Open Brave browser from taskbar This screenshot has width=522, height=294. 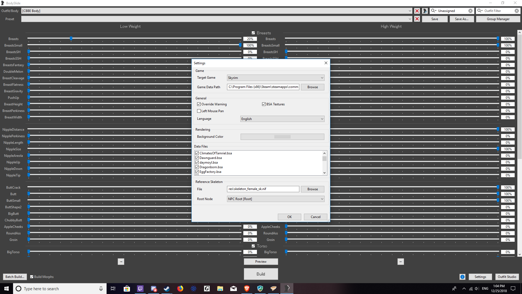[247, 289]
